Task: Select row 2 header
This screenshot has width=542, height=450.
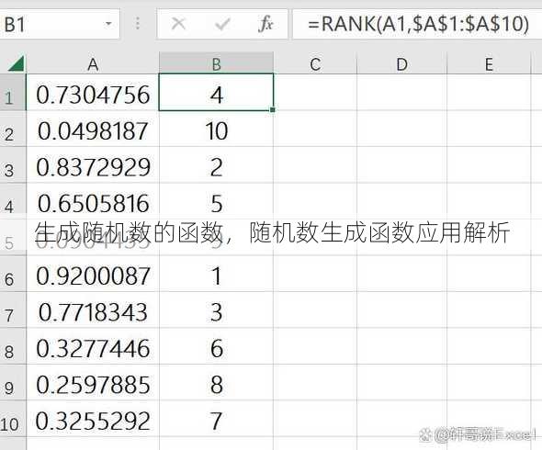Action: (13, 129)
